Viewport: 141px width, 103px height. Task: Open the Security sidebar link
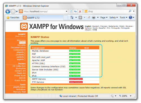pyautogui.click(x=21, y=45)
